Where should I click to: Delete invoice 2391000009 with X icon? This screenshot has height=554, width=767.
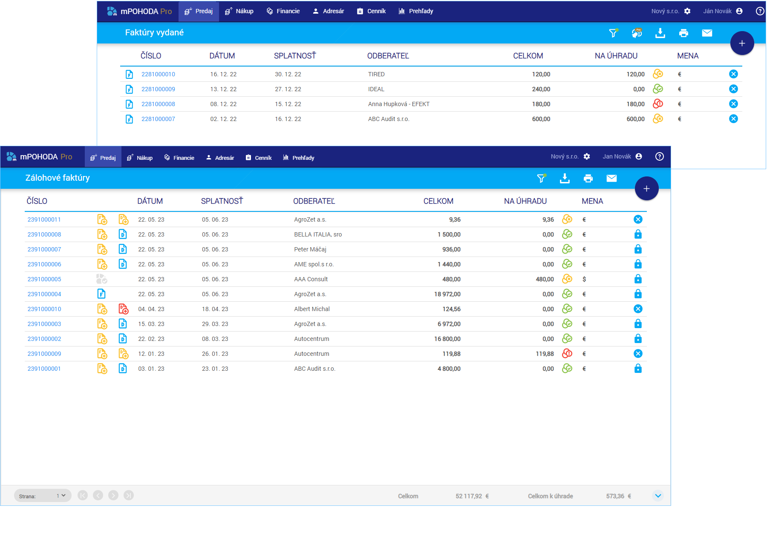[638, 354]
